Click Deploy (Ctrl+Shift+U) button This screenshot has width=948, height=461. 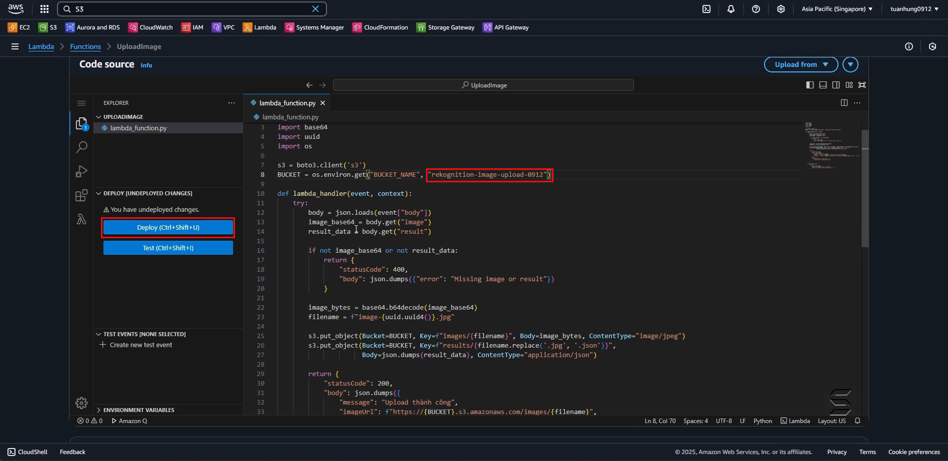pos(168,227)
